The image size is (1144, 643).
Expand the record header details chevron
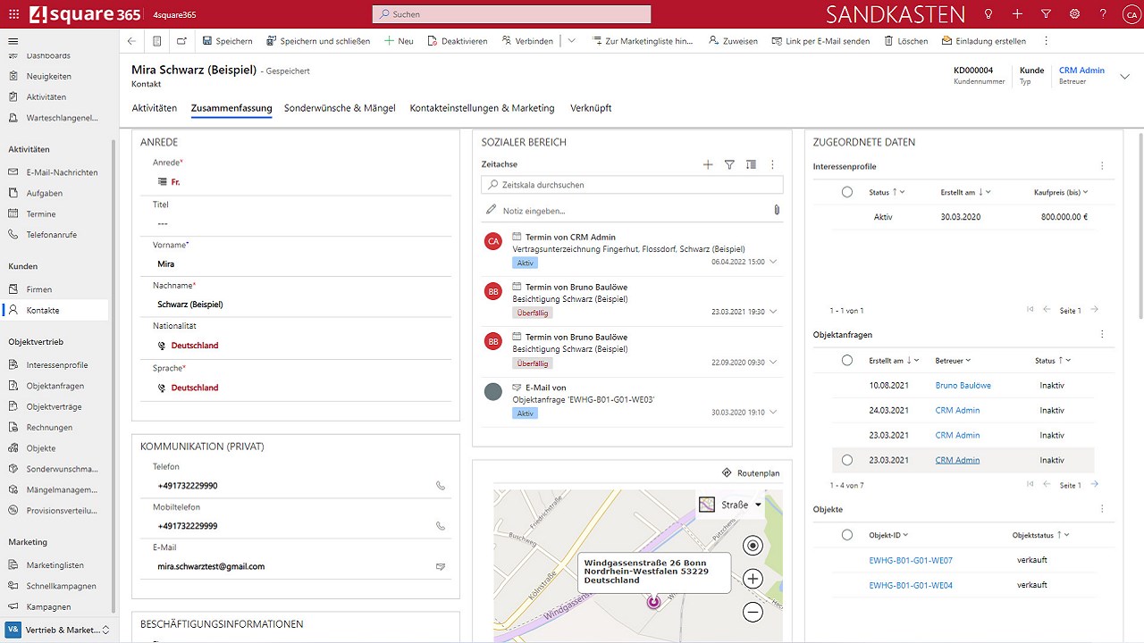pos(1124,77)
